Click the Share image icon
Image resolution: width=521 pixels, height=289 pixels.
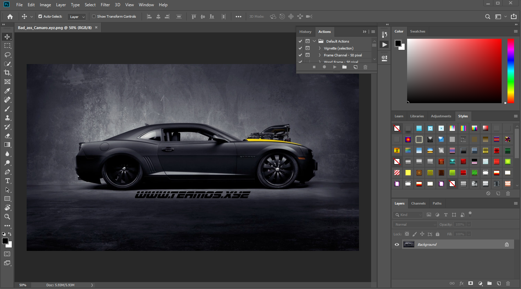coord(514,16)
